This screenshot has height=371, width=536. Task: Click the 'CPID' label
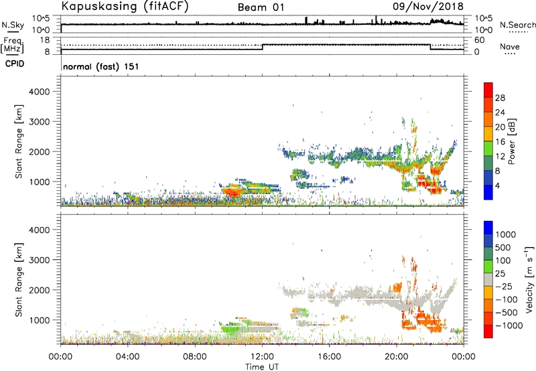coord(15,64)
